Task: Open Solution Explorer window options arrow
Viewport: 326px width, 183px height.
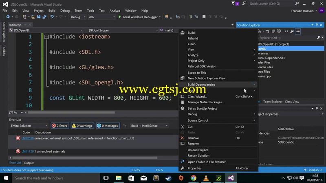Action: pyautogui.click(x=312, y=25)
